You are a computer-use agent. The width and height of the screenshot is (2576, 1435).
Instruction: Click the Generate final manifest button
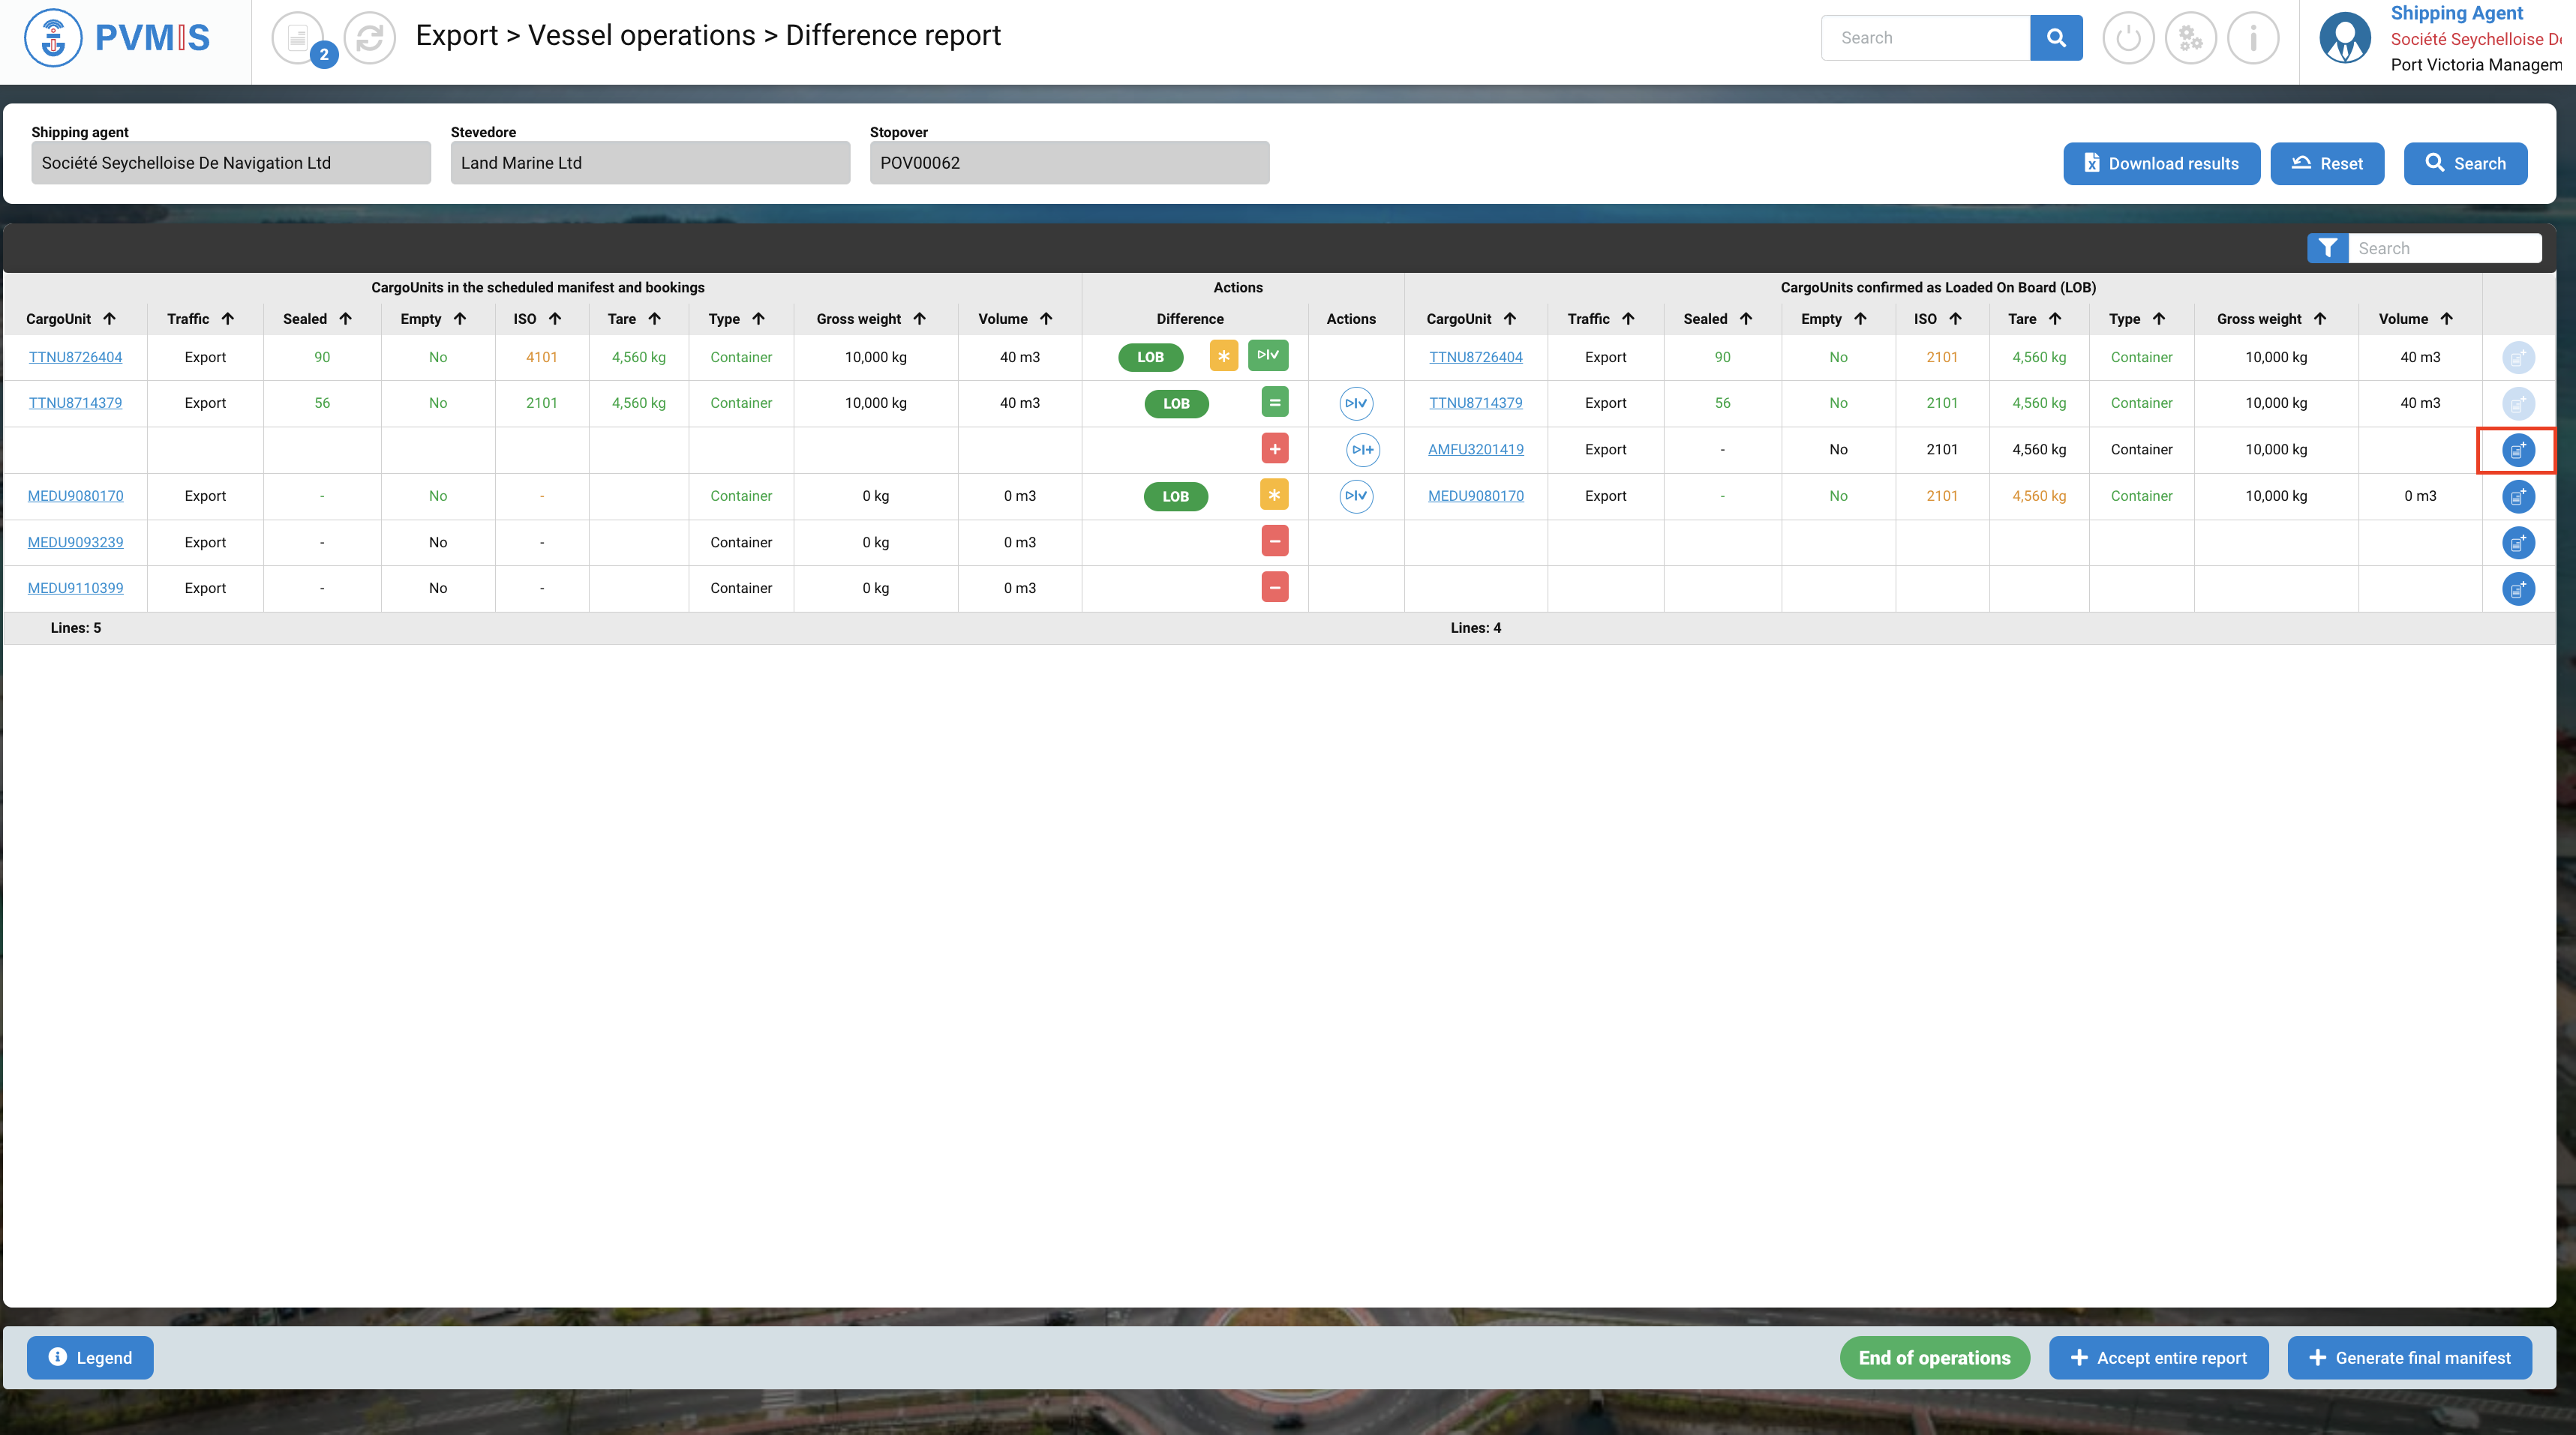pos(2409,1357)
